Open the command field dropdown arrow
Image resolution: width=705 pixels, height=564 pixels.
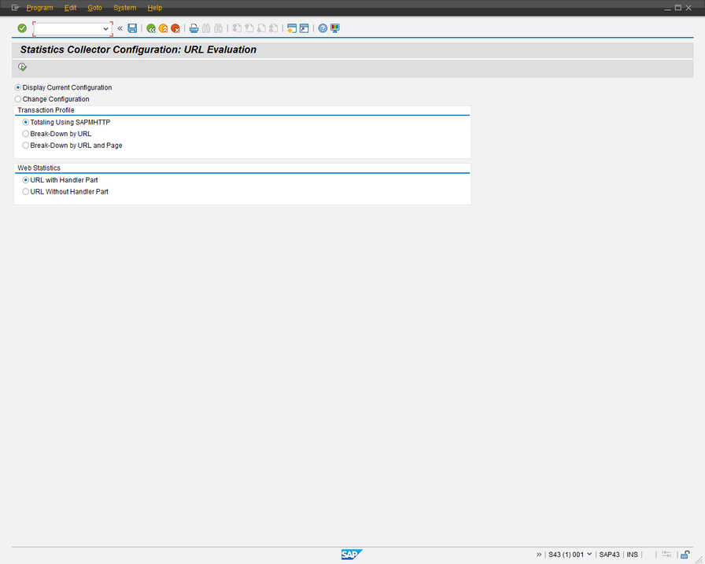tap(105, 28)
